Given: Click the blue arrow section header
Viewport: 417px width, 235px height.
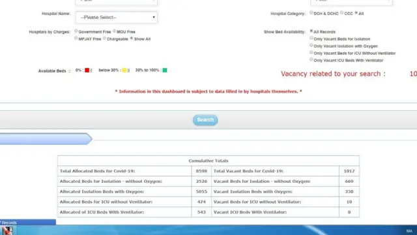Looking at the screenshot, I should coord(46,139).
